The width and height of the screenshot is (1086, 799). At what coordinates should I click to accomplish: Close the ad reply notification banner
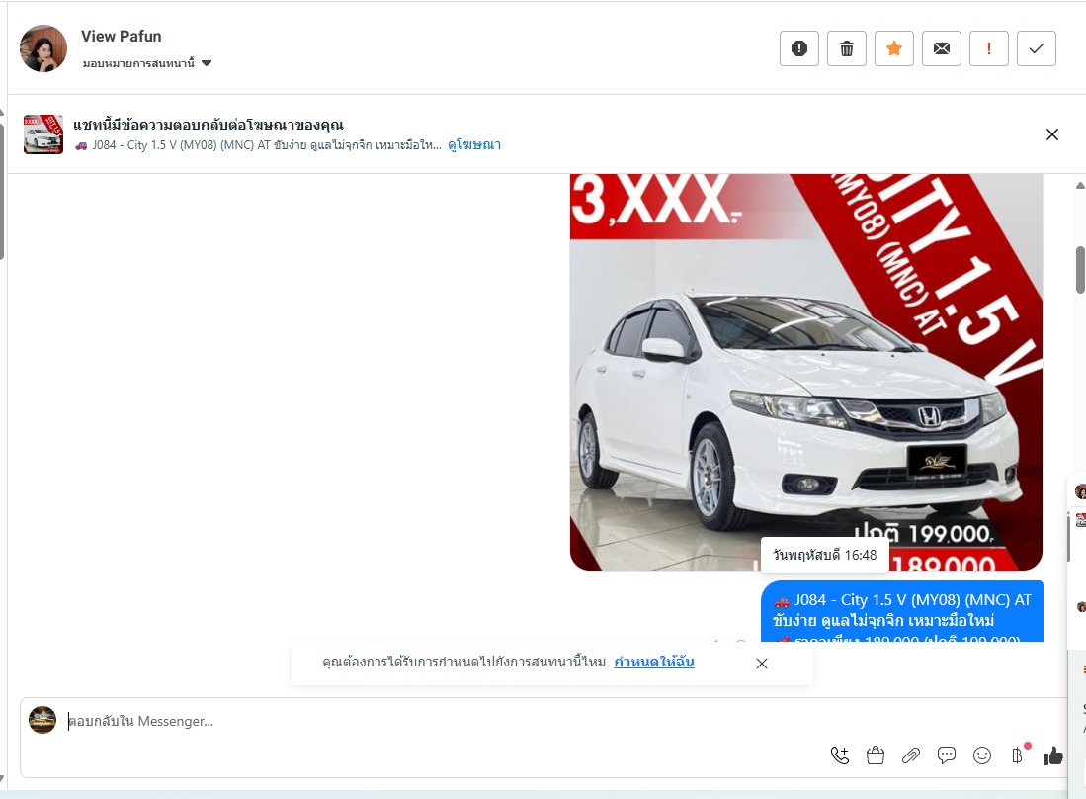(x=1051, y=134)
